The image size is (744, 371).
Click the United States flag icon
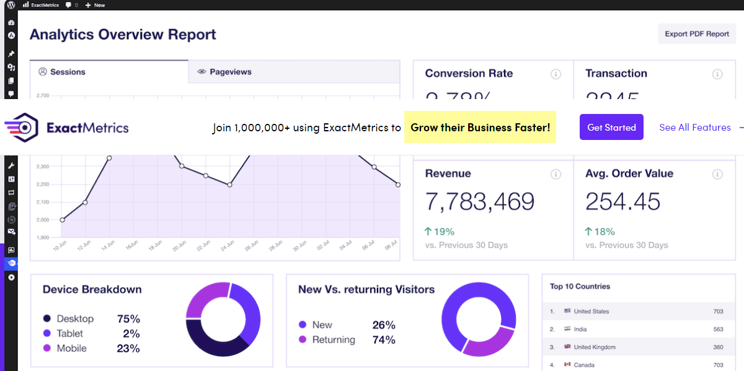[567, 311]
